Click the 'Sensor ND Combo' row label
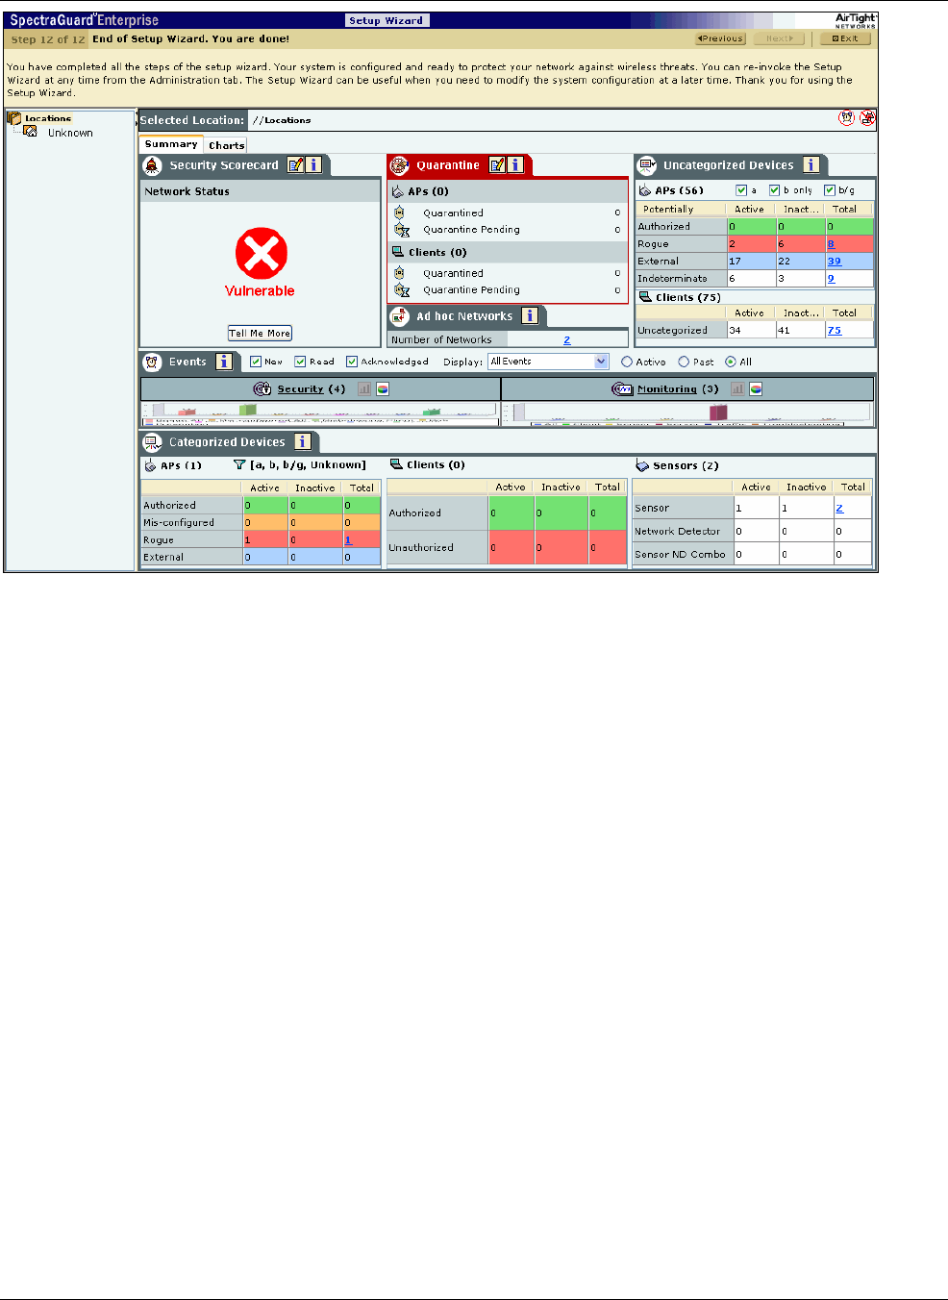This screenshot has width=948, height=1300. tap(681, 555)
